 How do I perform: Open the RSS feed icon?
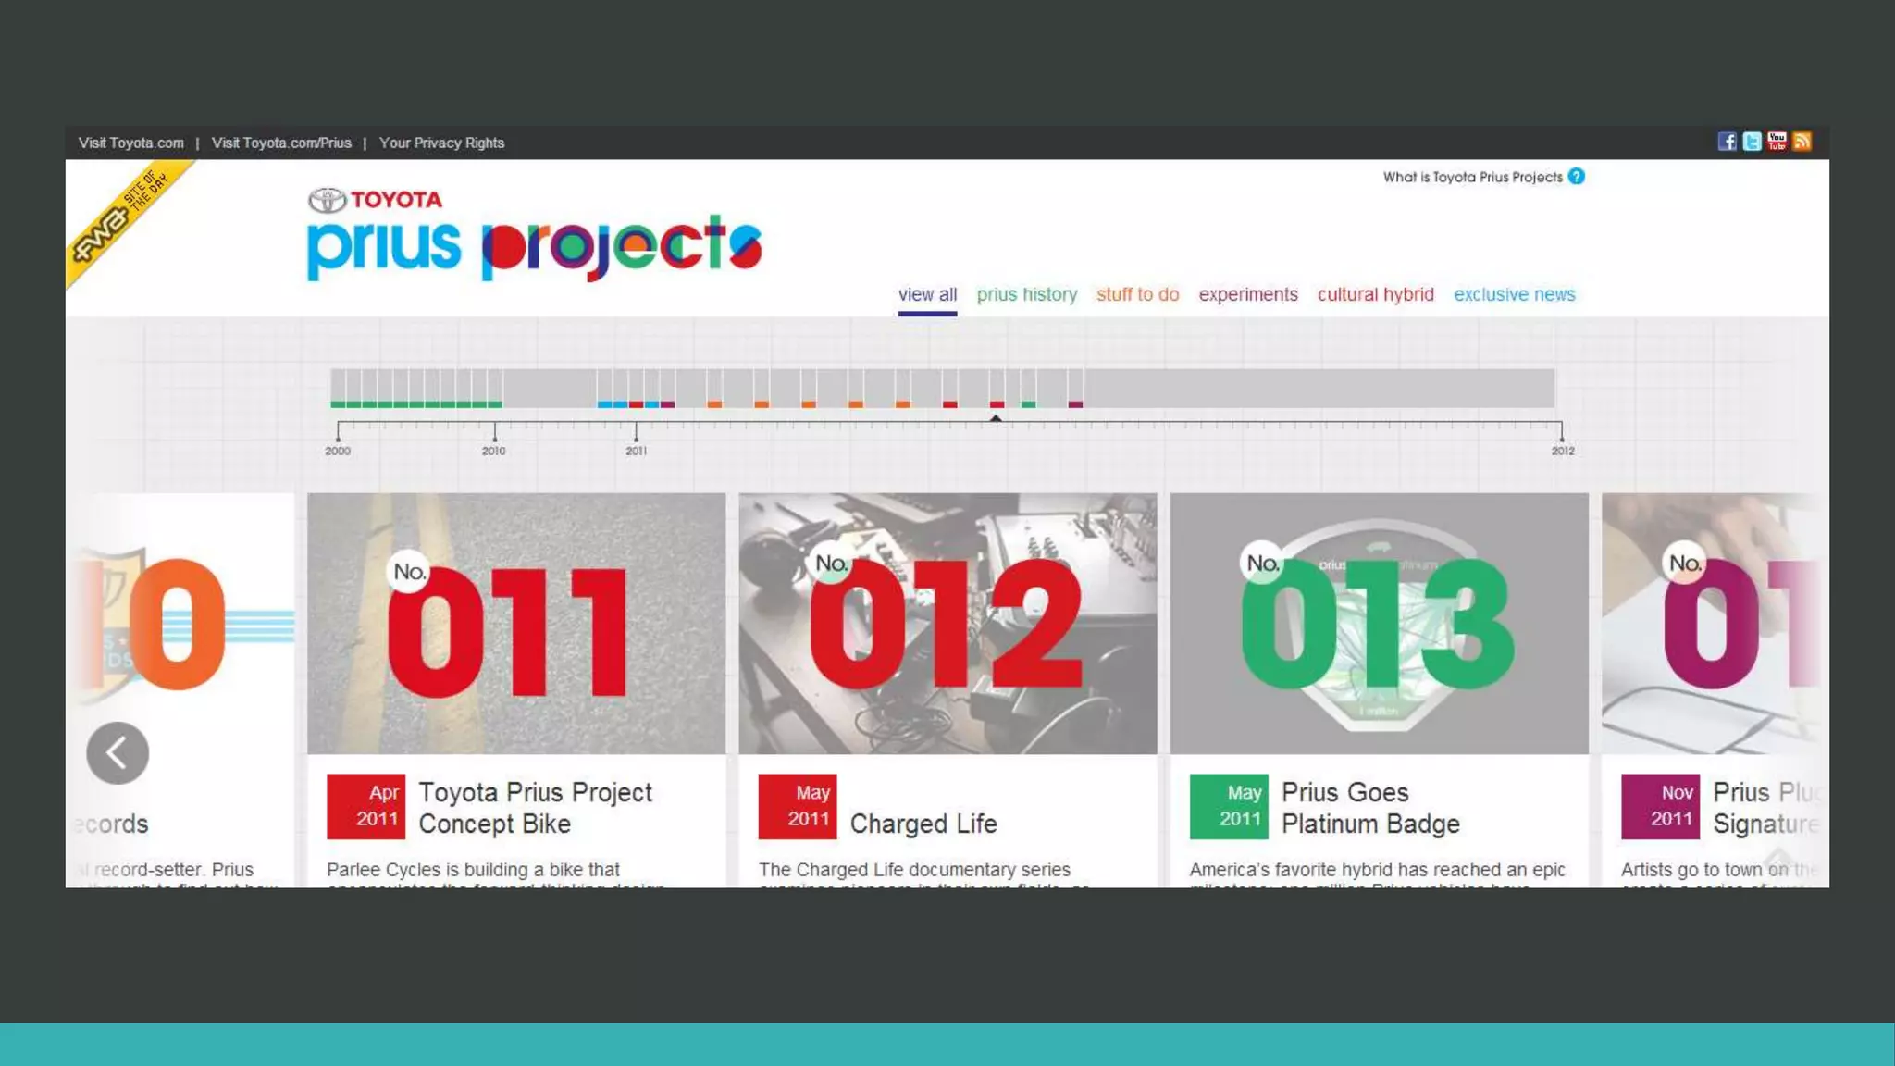tap(1802, 142)
